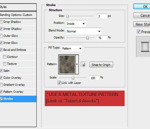Image resolution: width=150 pixels, height=129 pixels.
Task: Open the Blend Mode dropdown set to Normal
Action: point(84,31)
